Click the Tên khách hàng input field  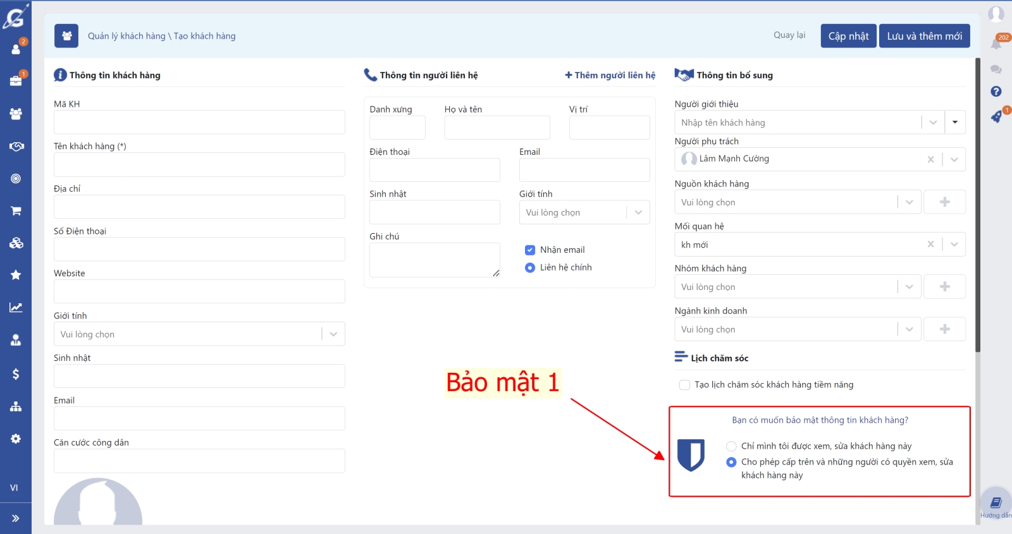(199, 165)
